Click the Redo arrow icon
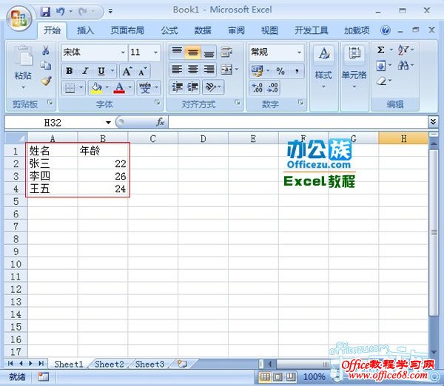The height and width of the screenshot is (386, 444). coord(83,12)
